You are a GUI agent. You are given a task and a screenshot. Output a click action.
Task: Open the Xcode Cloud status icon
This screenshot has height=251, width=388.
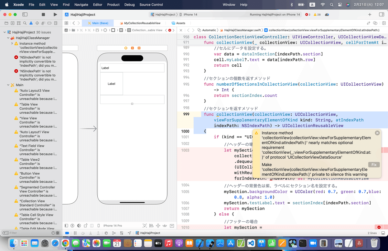click(x=327, y=14)
